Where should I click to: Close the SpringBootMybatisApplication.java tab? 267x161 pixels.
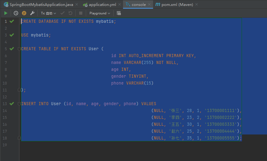tap(77, 4)
